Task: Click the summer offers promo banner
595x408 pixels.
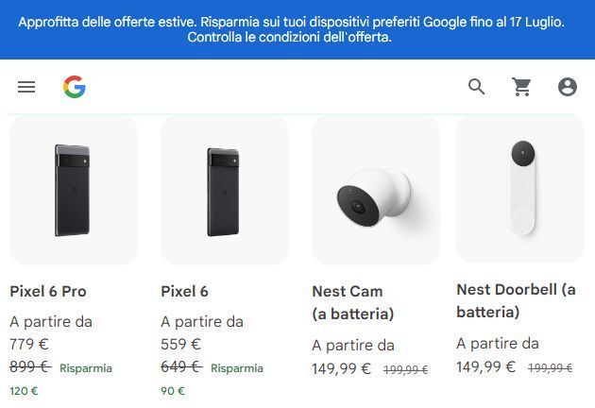Action: point(297,29)
